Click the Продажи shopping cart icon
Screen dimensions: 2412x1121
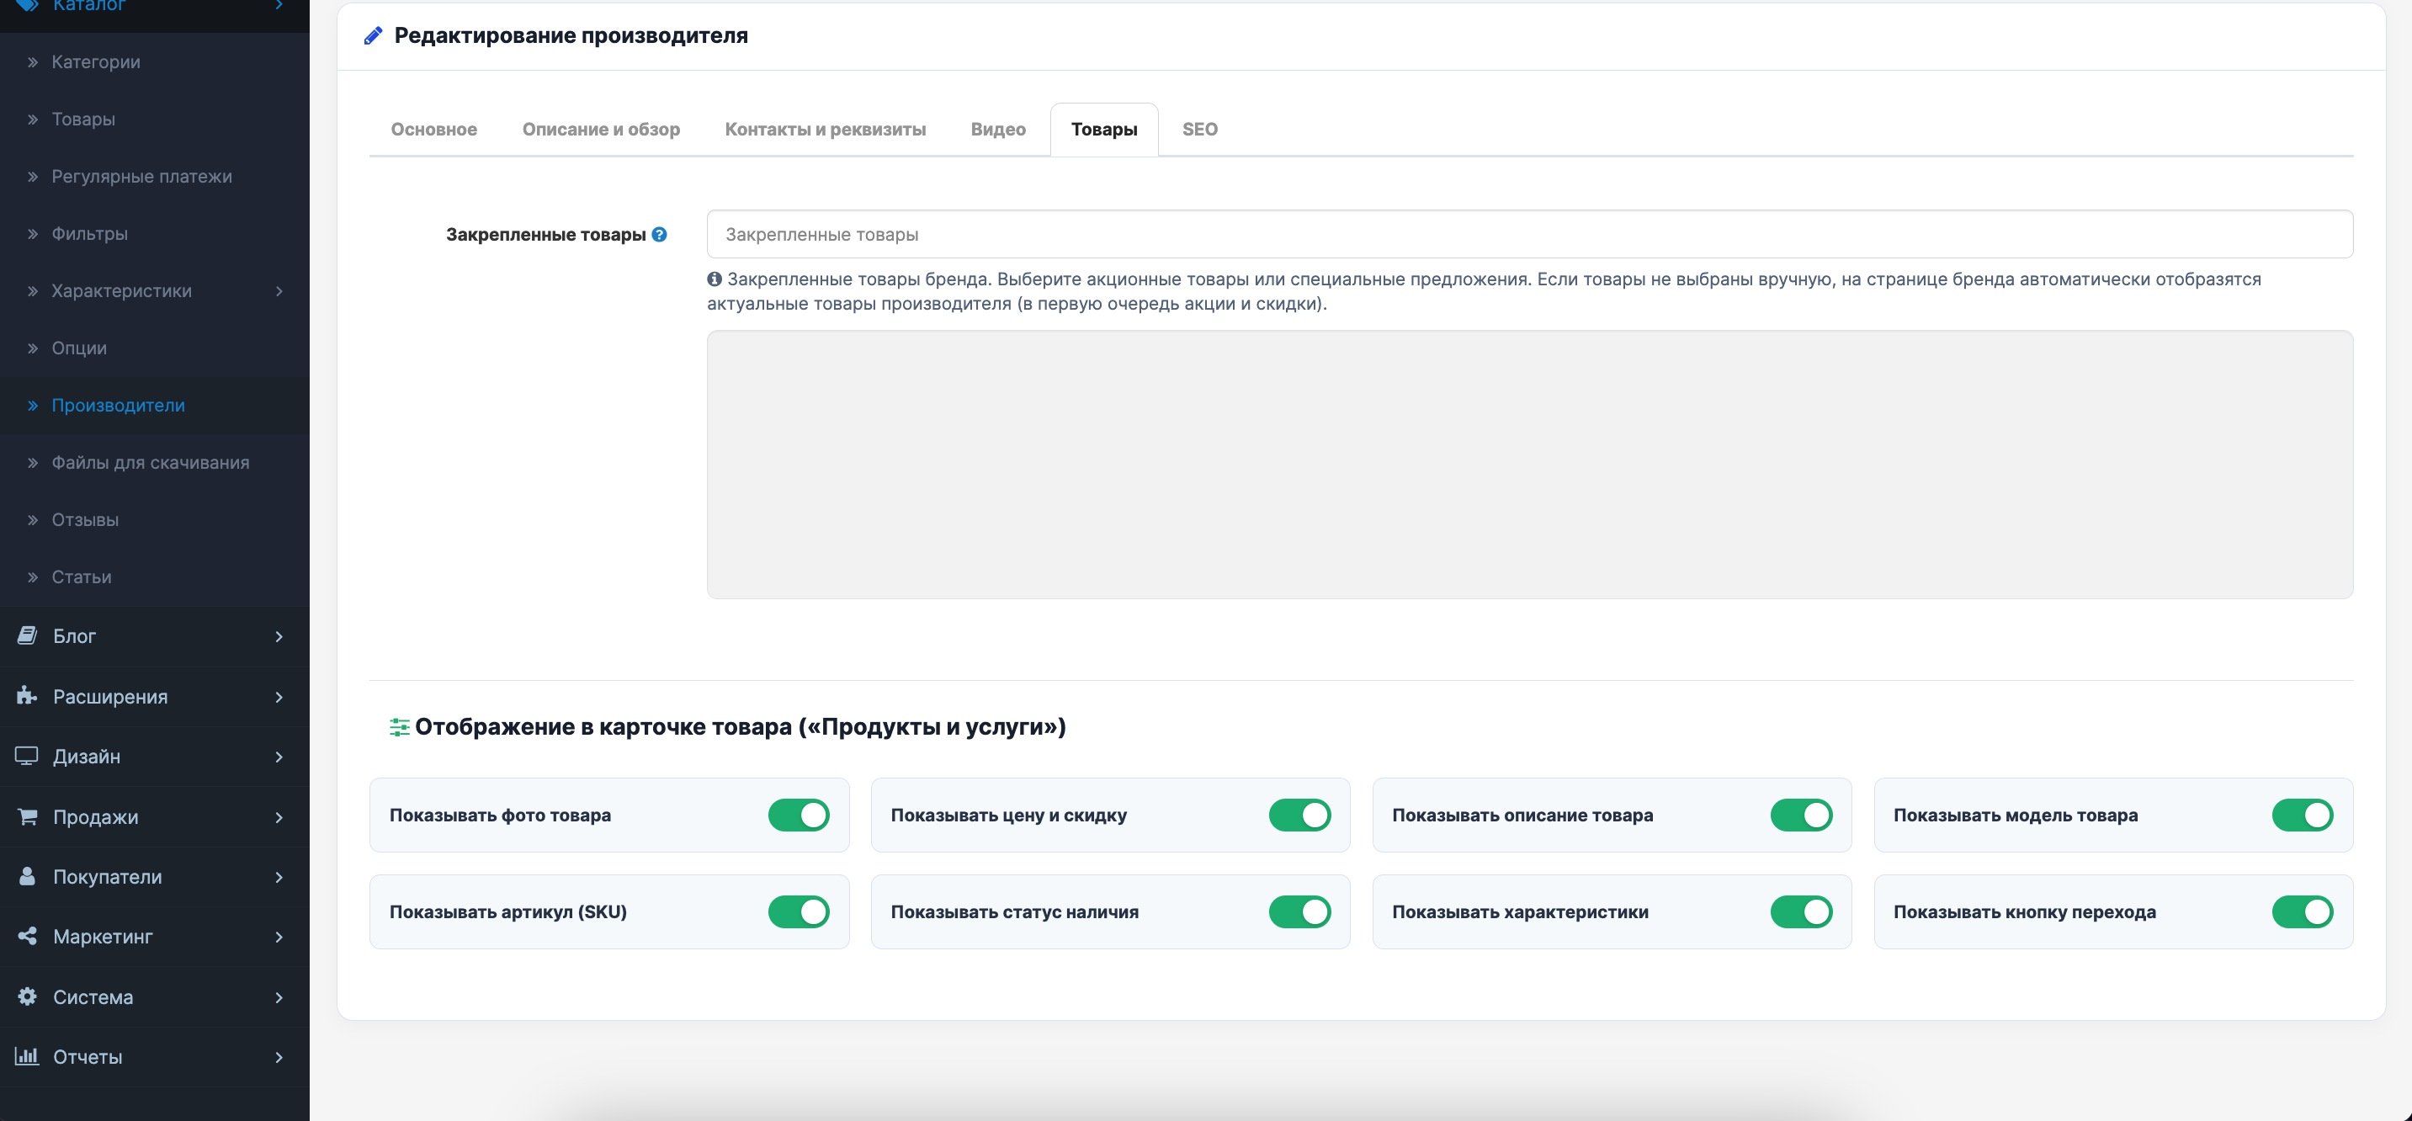[x=27, y=816]
